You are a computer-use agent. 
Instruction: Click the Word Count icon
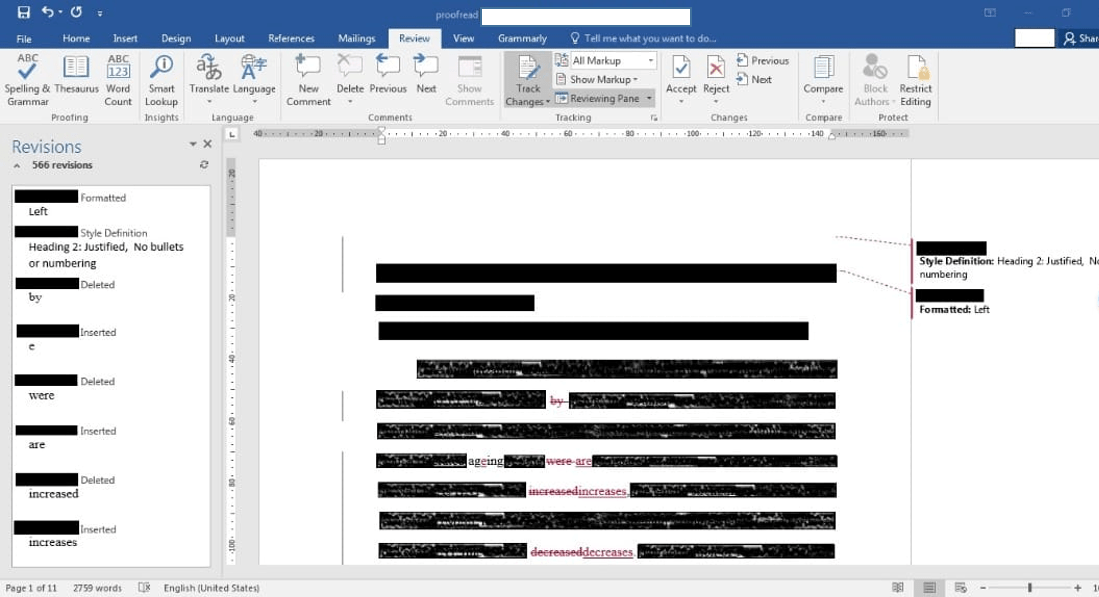tap(118, 80)
